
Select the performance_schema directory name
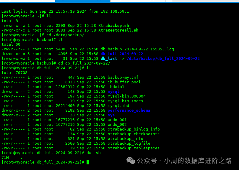pyautogui.click(x=129, y=110)
